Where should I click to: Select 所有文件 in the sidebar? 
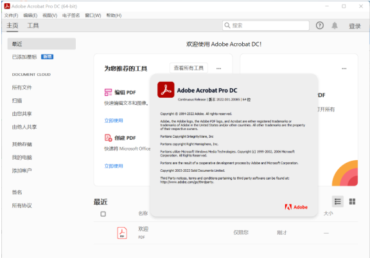pos(22,88)
